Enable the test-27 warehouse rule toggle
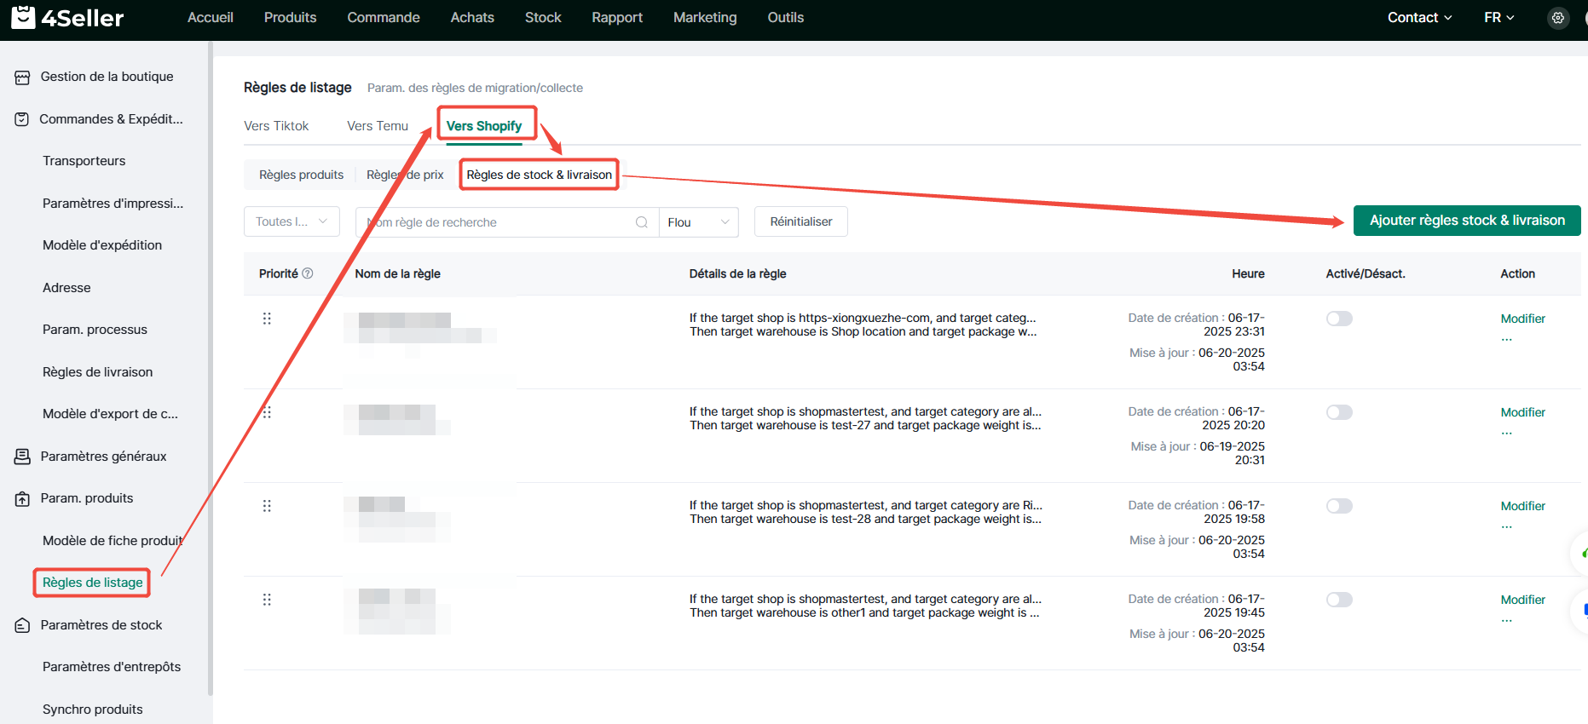 [1339, 412]
